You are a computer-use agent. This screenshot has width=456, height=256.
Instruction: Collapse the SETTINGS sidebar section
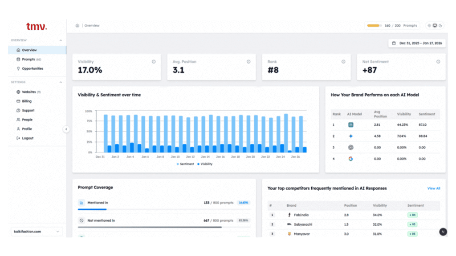pos(61,82)
